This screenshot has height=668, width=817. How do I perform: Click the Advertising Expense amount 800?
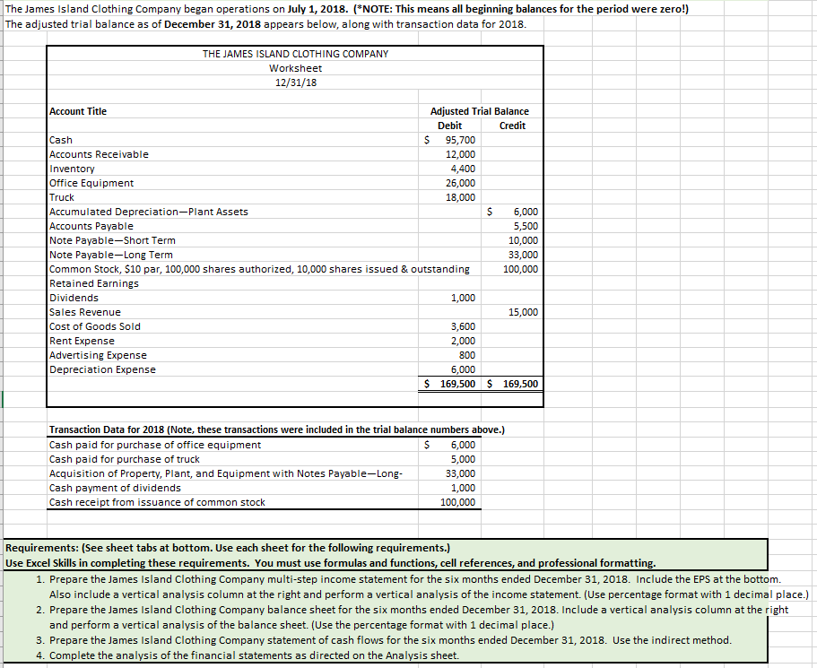tap(467, 355)
